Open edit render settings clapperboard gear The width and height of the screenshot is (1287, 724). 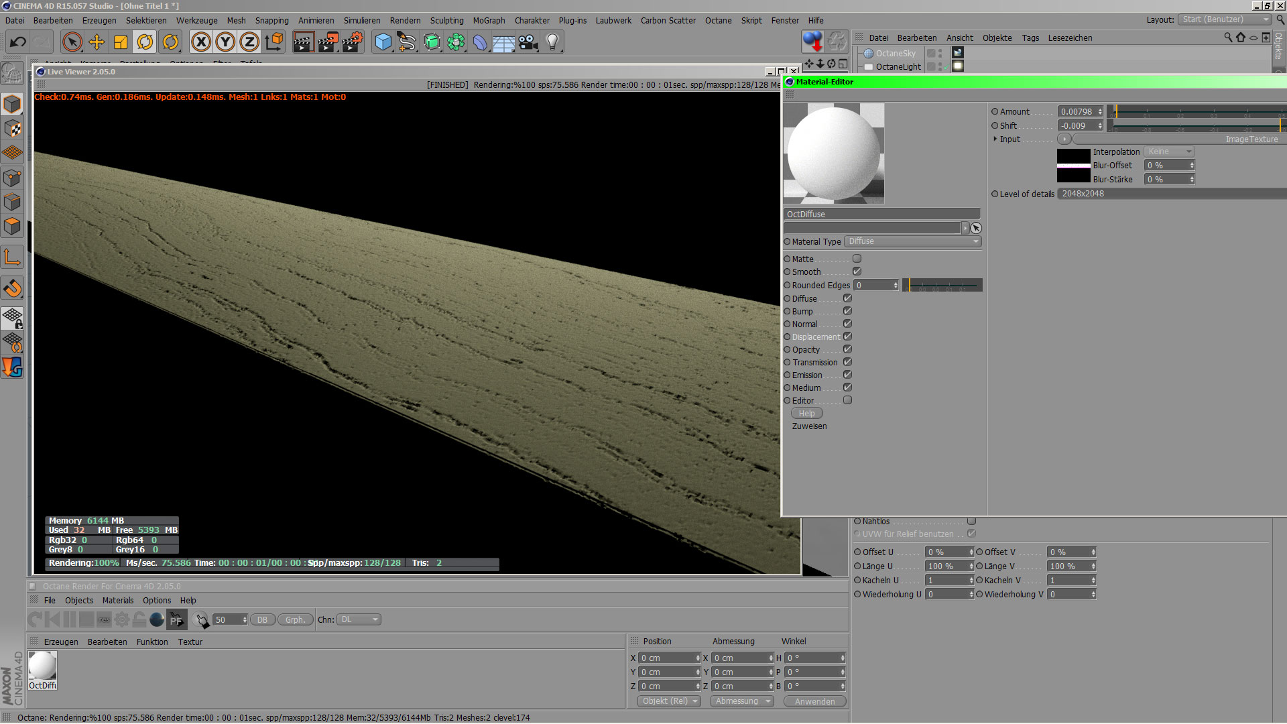pyautogui.click(x=353, y=42)
